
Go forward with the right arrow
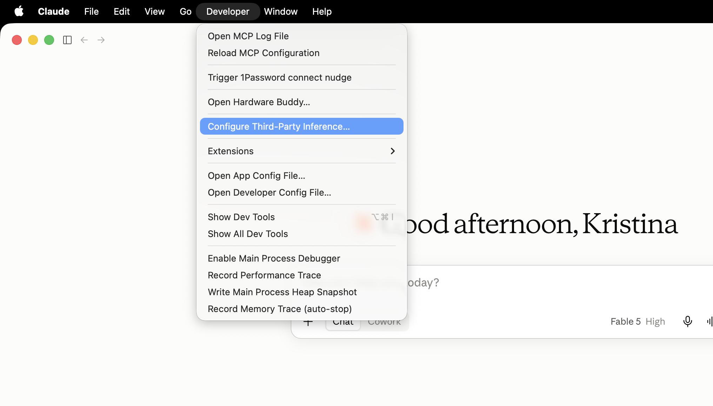click(x=101, y=40)
